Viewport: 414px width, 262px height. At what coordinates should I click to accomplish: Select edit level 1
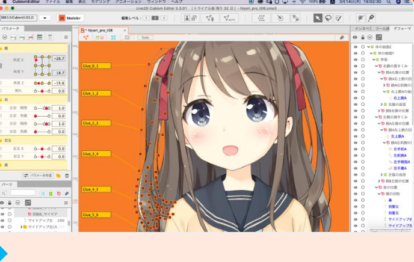pos(146,18)
